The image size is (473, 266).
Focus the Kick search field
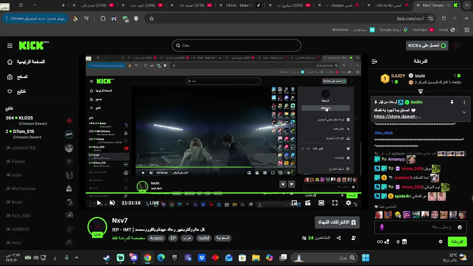[236, 45]
